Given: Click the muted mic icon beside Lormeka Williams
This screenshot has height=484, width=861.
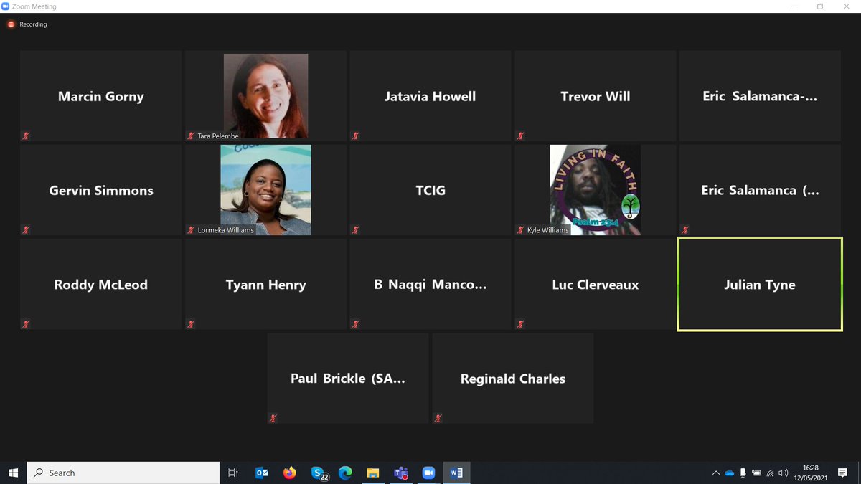Looking at the screenshot, I should [191, 230].
